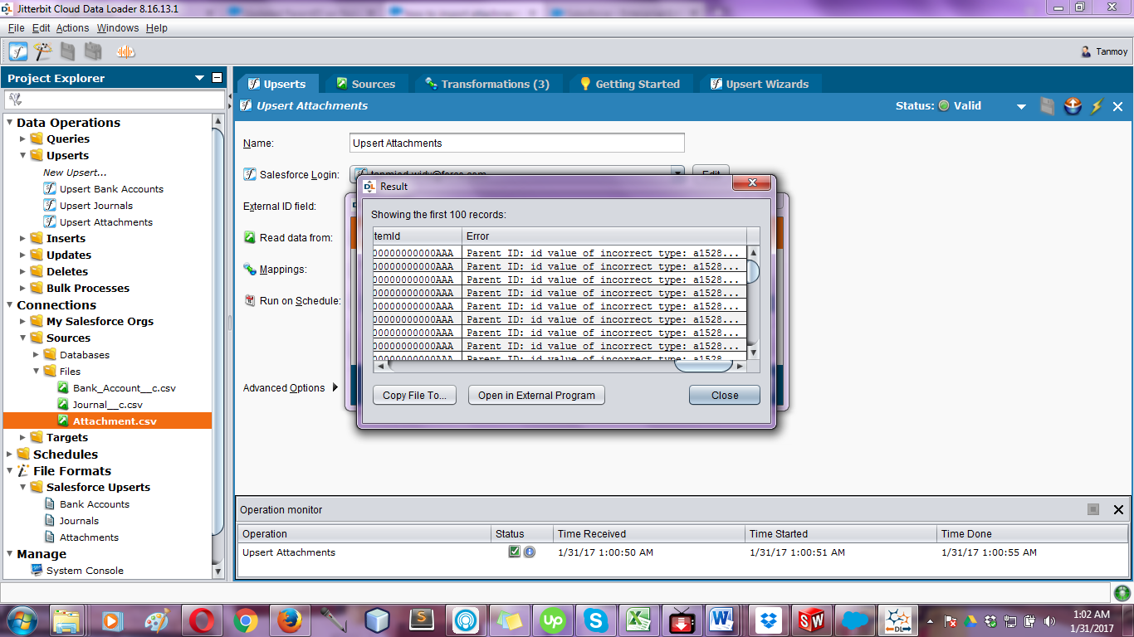Open Dropbox from the taskbar

[x=768, y=620]
